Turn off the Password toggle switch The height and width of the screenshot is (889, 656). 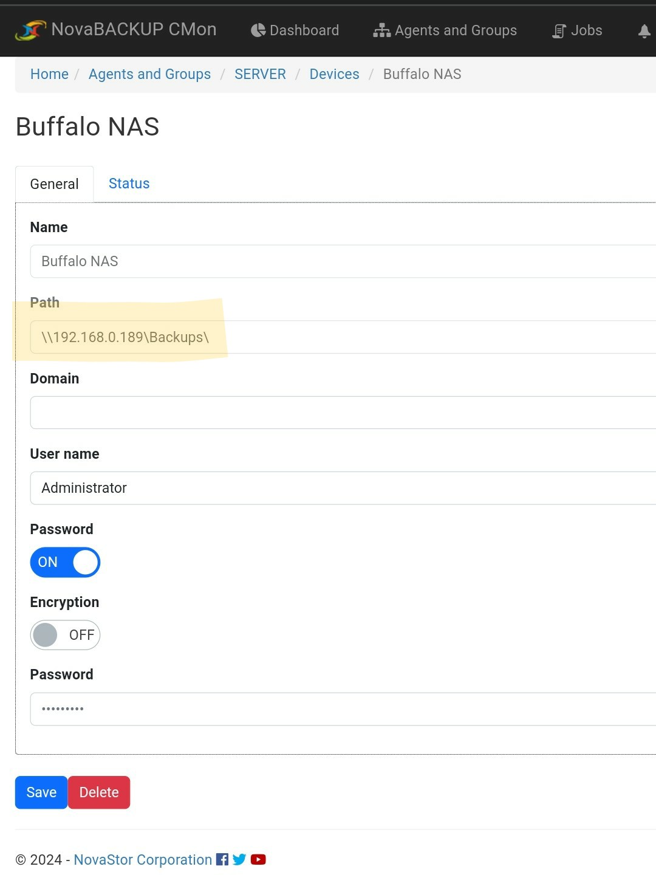65,562
